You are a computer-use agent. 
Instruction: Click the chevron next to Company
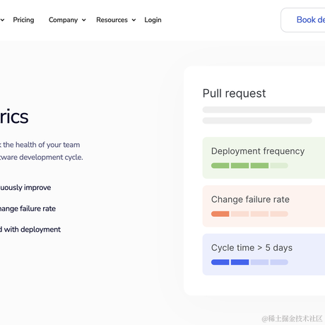(x=84, y=20)
